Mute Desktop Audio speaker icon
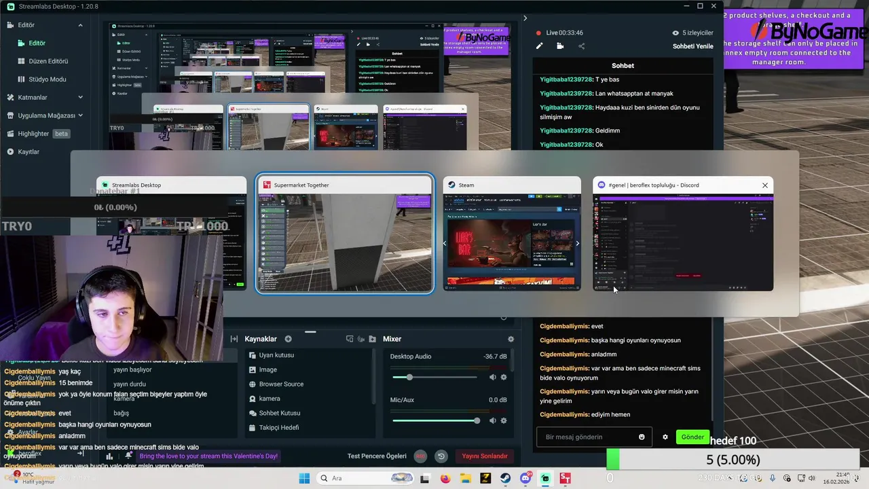Viewport: 869px width, 489px height. tap(493, 377)
